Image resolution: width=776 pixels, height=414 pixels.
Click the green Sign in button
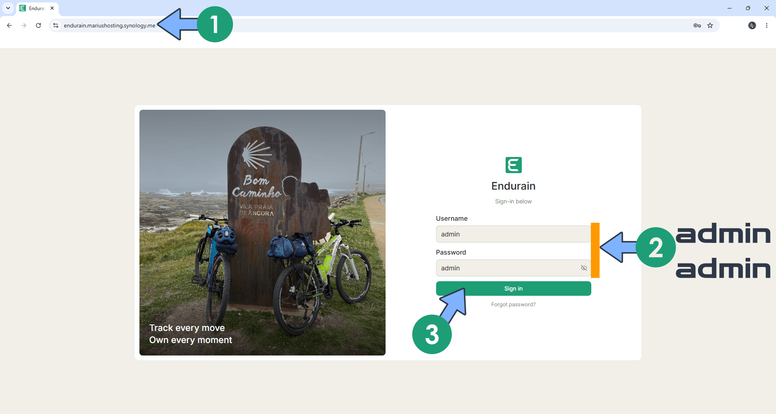(513, 289)
